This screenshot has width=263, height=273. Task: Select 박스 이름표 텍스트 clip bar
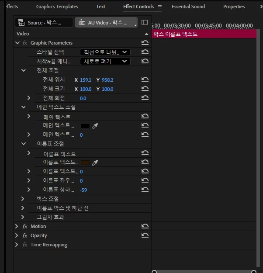[204, 34]
